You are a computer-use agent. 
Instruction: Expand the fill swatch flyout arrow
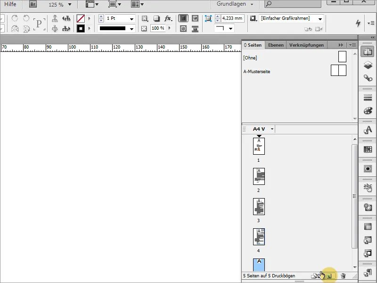pos(89,18)
